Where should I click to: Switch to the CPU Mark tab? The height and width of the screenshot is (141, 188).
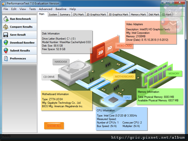click(x=78, y=15)
